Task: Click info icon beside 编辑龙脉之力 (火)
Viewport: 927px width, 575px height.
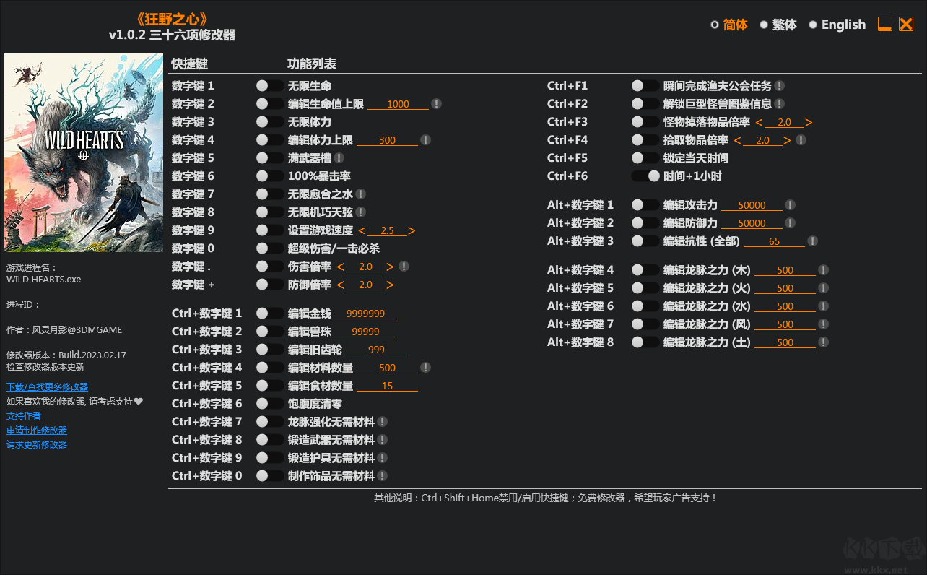Action: 823,288
